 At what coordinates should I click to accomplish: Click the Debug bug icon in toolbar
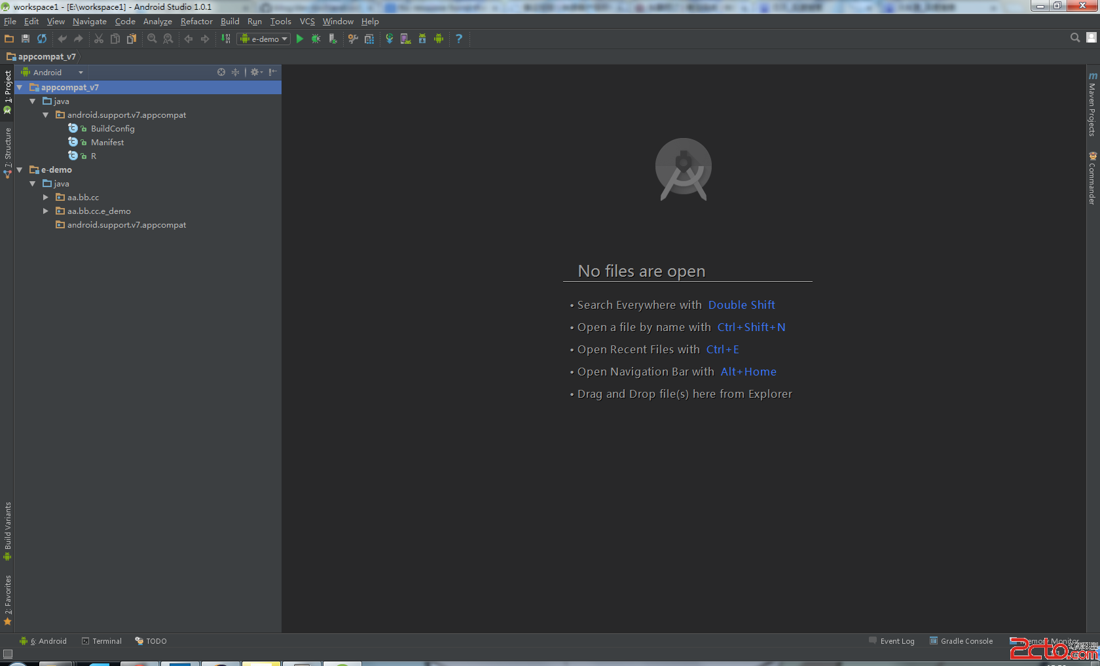(316, 39)
